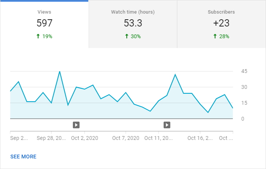Click the green up arrow beside 30%
Viewport: 266px width, 169px height.
[x=126, y=36]
